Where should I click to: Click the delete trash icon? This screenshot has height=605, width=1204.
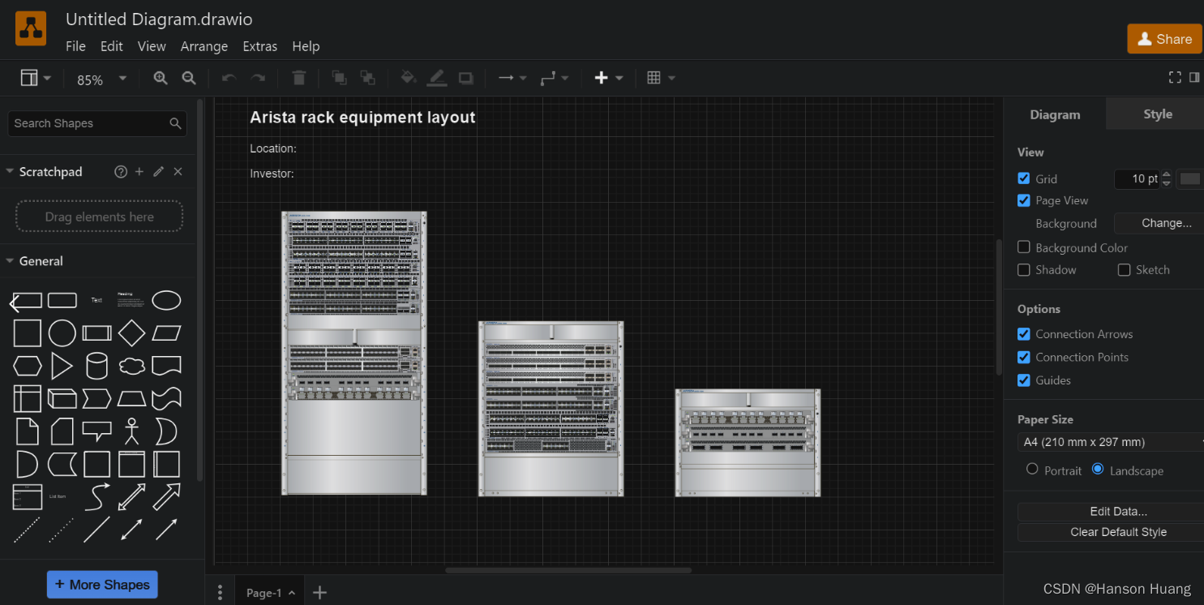299,78
